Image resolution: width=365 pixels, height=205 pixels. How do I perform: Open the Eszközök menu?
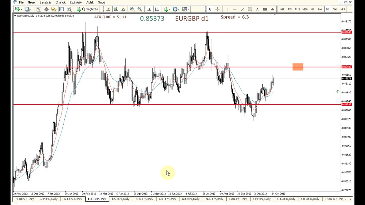(x=76, y=2)
